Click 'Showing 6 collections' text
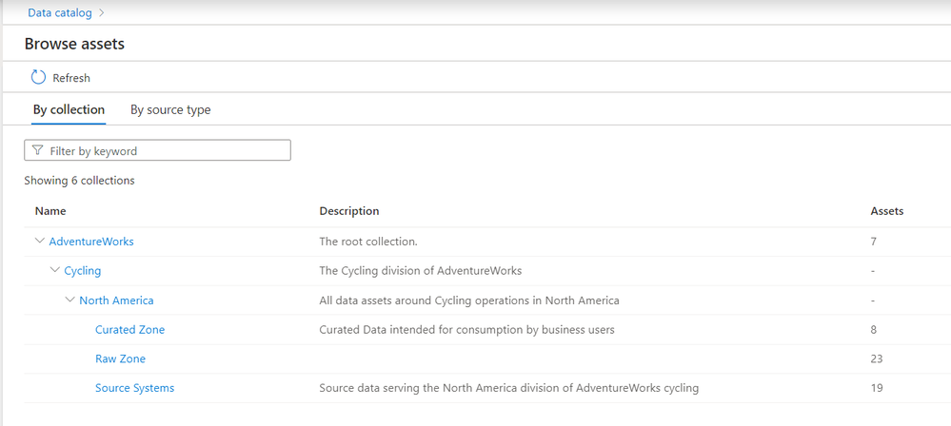The width and height of the screenshot is (951, 426). click(x=79, y=181)
